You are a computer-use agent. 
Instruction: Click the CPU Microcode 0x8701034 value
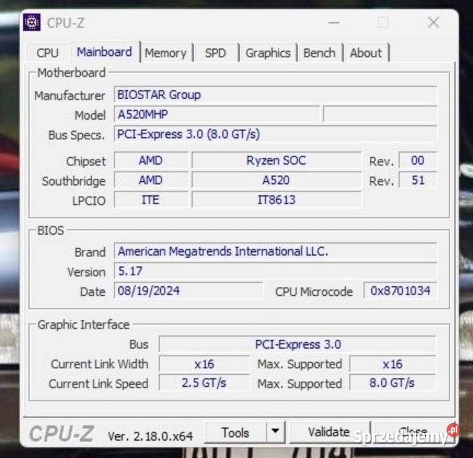point(400,291)
